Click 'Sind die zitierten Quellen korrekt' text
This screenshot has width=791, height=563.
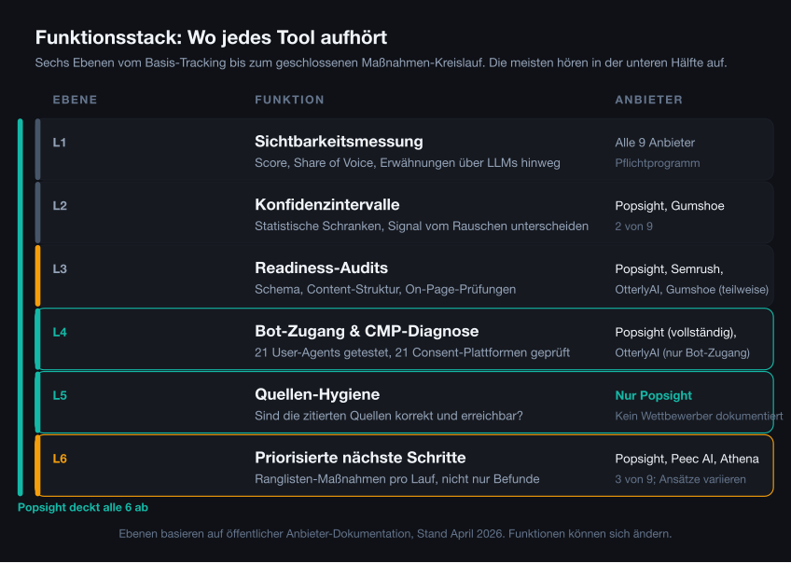[x=388, y=416]
